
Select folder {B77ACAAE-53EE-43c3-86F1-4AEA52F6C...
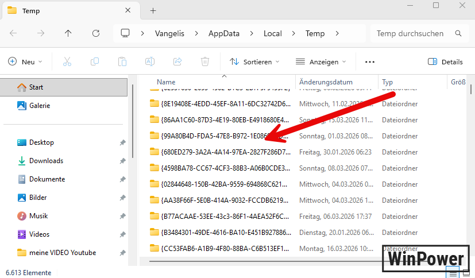tap(225, 216)
